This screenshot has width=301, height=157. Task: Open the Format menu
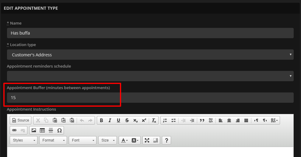[53, 140]
